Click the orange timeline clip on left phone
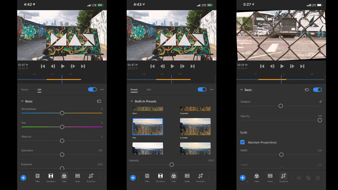Image resolution: width=338 pixels, height=190 pixels. click(64, 80)
